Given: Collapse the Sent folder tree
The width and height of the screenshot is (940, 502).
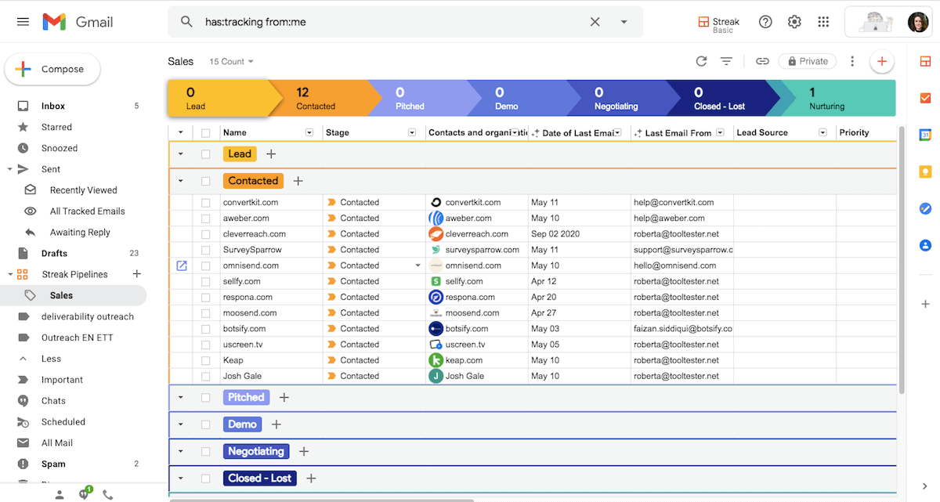Looking at the screenshot, I should 9,169.
